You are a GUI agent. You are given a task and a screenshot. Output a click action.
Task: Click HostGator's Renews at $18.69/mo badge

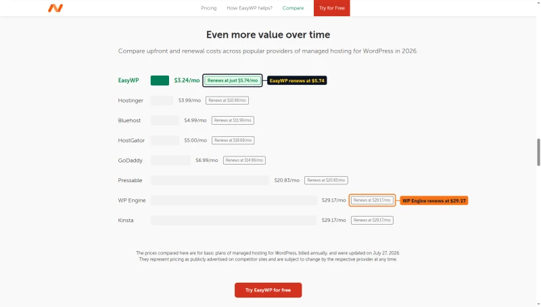click(x=233, y=140)
